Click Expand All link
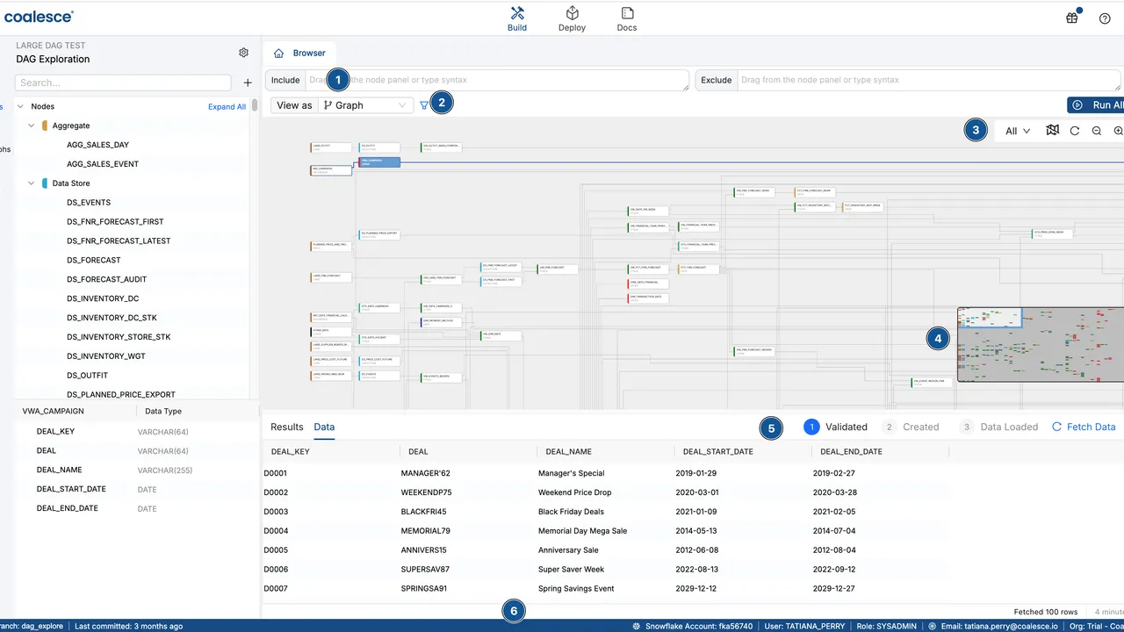 coord(227,107)
